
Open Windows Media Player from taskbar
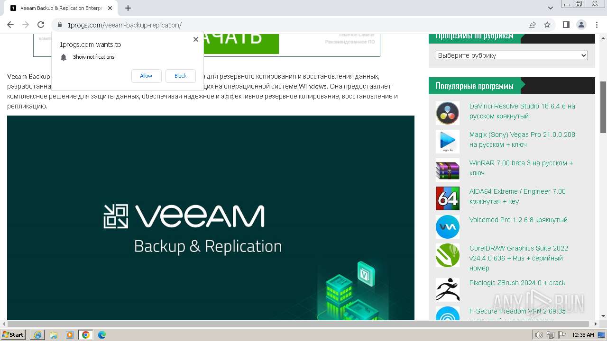point(70,335)
